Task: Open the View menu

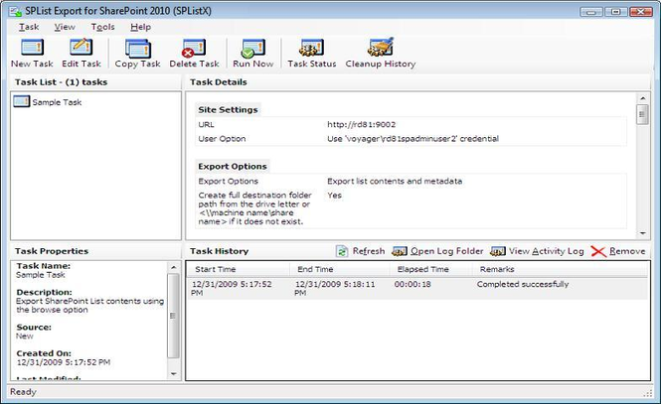Action: (x=65, y=27)
